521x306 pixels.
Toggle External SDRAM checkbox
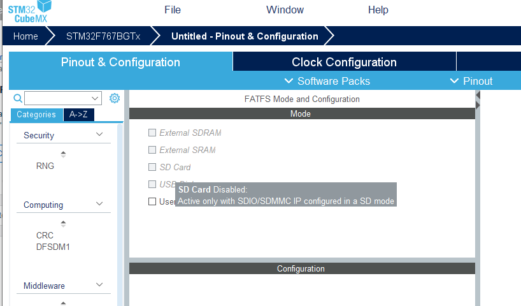tap(152, 133)
